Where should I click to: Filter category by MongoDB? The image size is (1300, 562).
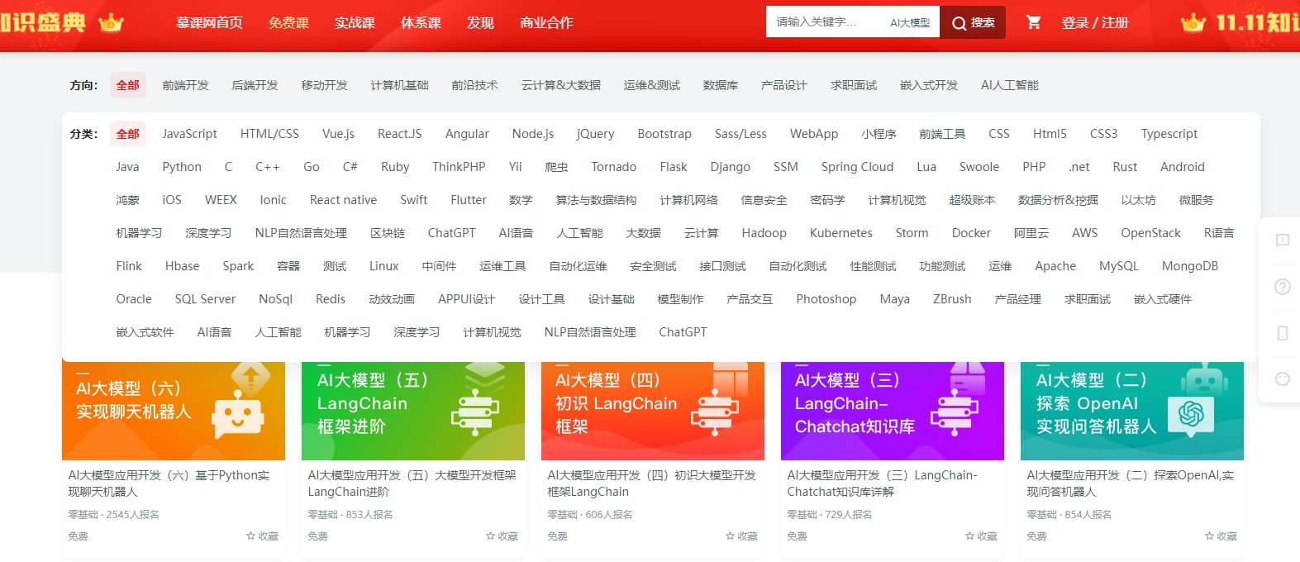click(x=1189, y=266)
